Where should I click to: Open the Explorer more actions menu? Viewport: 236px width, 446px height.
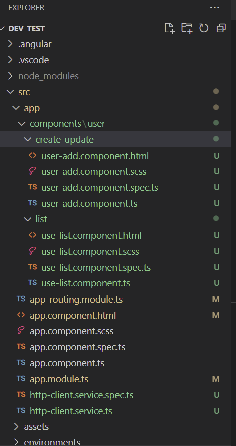coord(215,8)
